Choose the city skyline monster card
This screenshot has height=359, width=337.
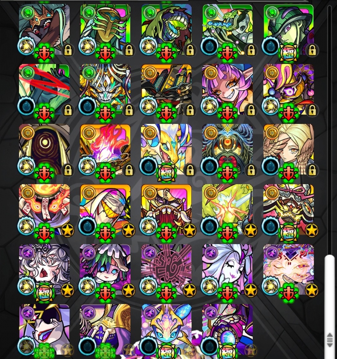pos(166,89)
